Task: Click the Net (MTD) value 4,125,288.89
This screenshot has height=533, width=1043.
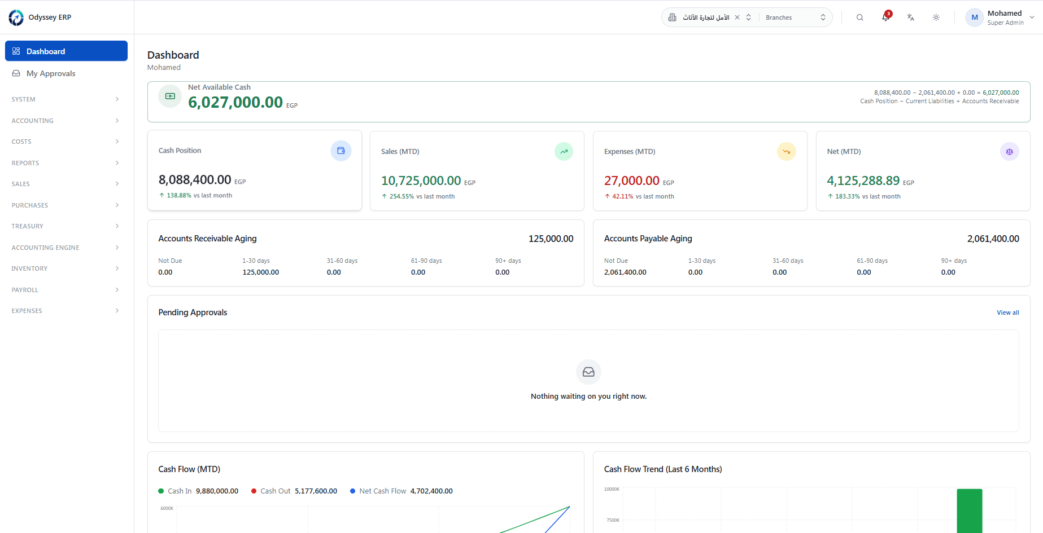Action: point(863,180)
